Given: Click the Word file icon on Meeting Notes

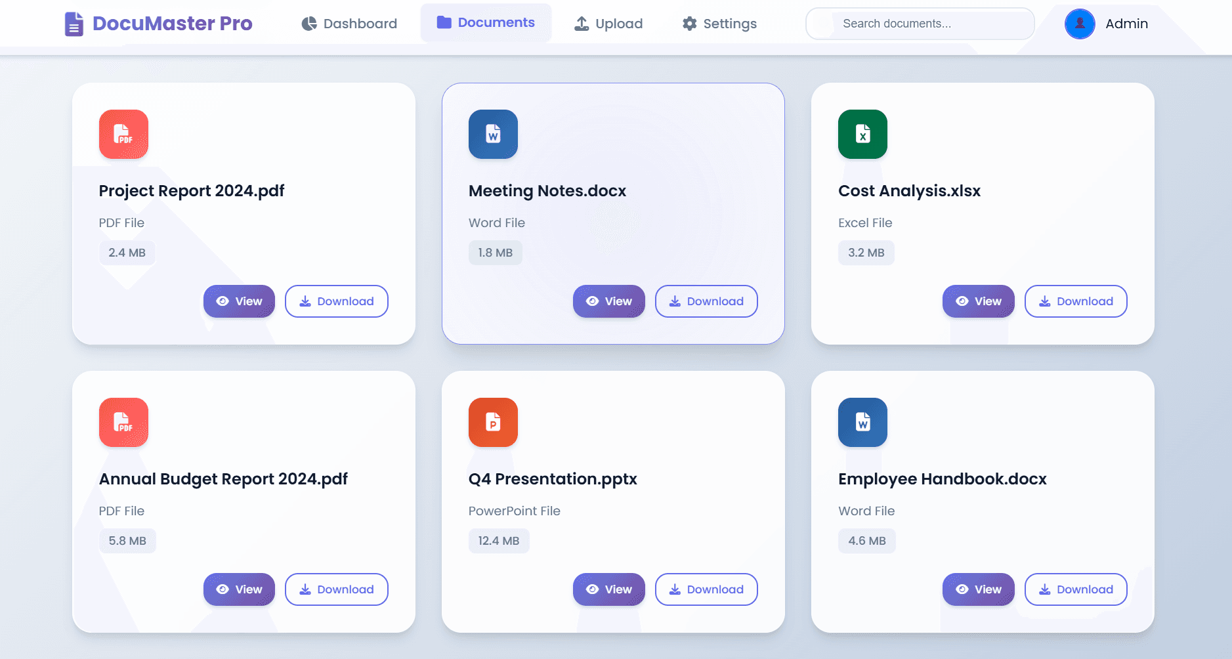Looking at the screenshot, I should [x=493, y=134].
